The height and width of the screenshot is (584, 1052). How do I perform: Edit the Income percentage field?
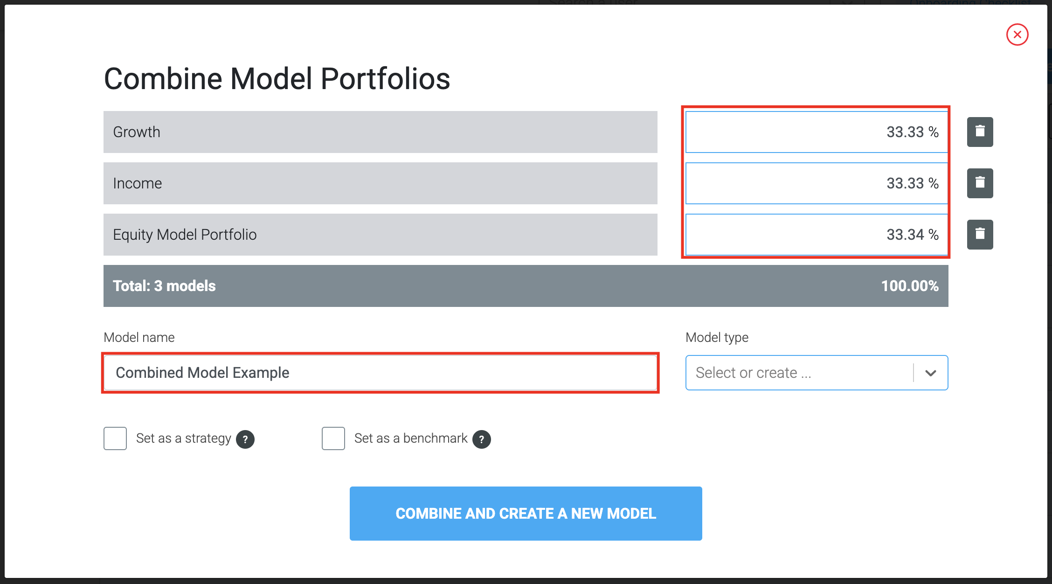point(817,183)
